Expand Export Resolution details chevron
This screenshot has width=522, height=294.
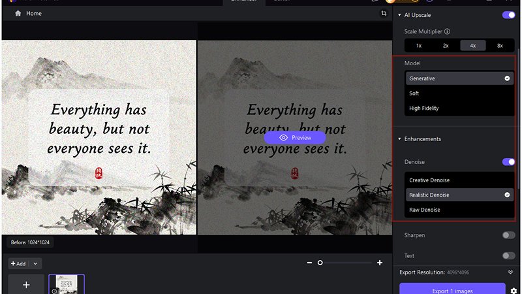click(x=510, y=272)
